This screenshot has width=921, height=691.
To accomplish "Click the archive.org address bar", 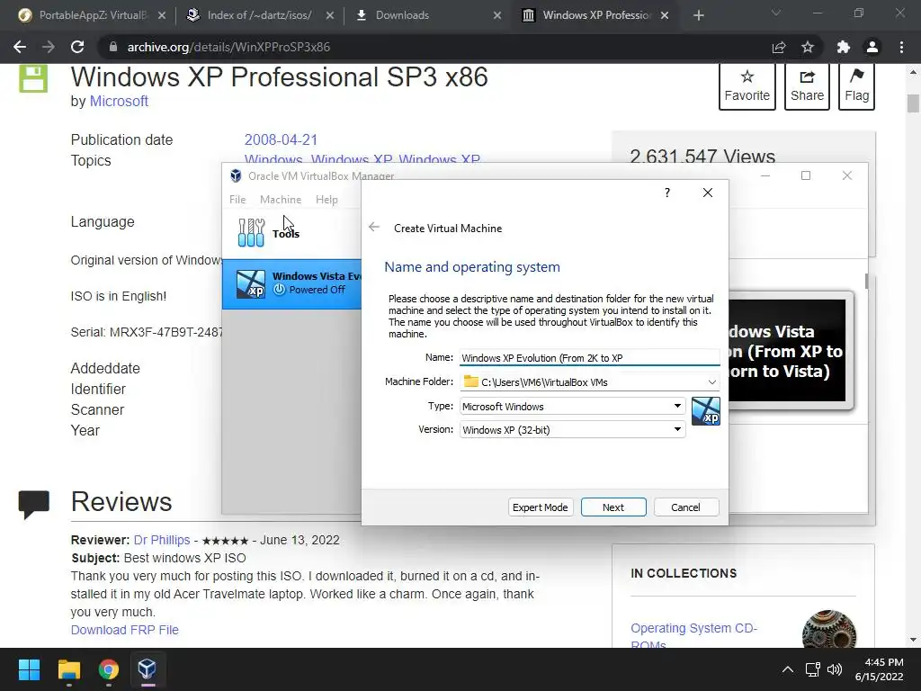I will click(x=434, y=47).
